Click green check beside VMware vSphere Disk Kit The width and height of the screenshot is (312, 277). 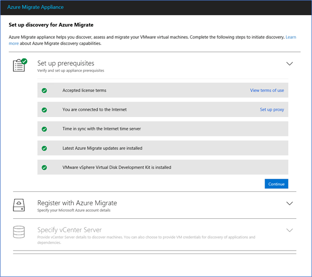click(x=44, y=167)
